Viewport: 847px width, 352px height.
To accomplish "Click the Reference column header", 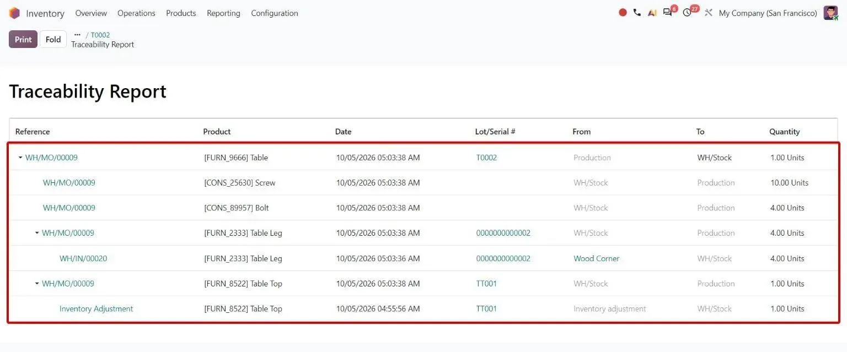I will [33, 132].
